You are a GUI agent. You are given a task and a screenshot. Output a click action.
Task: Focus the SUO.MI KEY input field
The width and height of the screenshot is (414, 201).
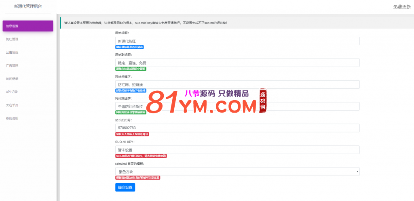[237, 150]
